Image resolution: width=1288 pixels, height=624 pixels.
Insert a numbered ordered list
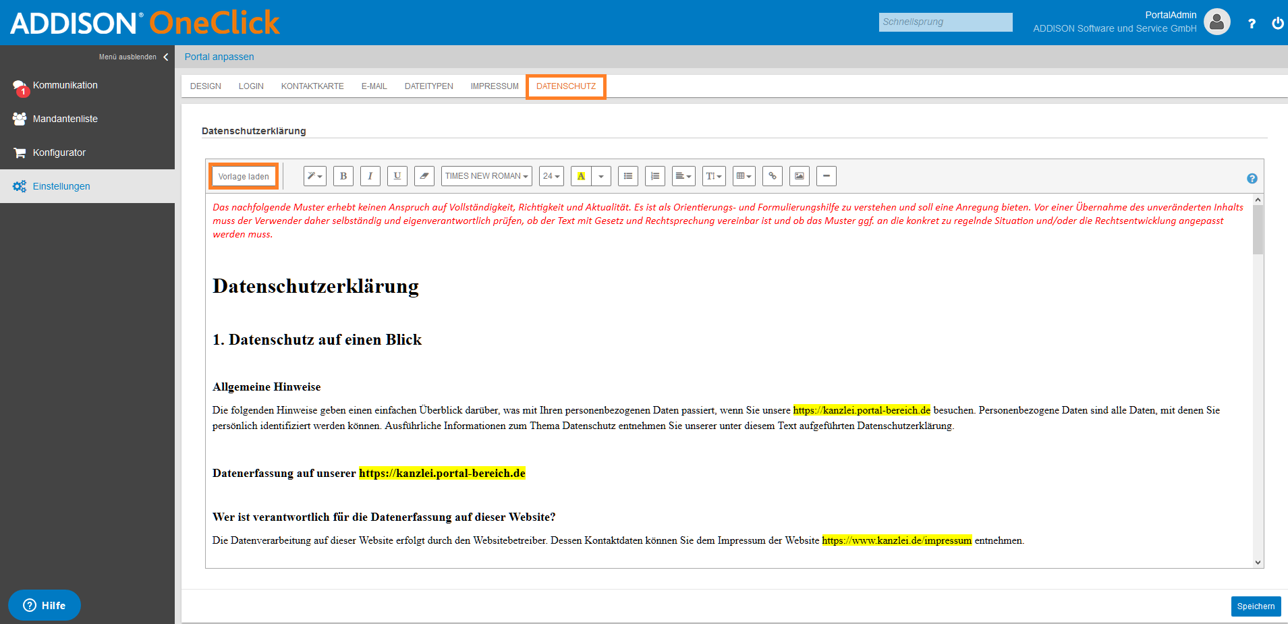(x=655, y=176)
